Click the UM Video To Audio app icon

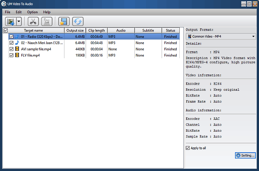click(x=4, y=4)
